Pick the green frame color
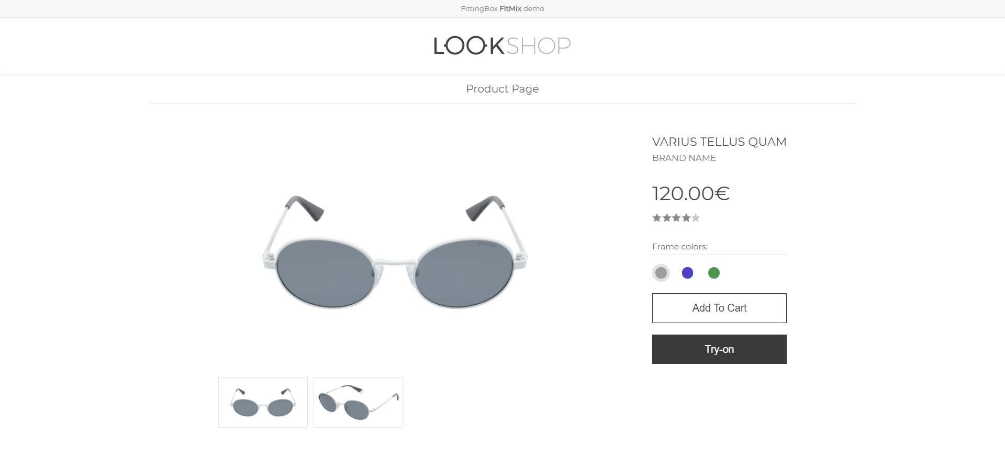1005x471 pixels. pos(714,273)
